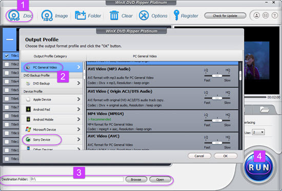The width and height of the screenshot is (282, 191).
Task: Click Cancel in Output Profile dialog
Action: click(x=199, y=156)
